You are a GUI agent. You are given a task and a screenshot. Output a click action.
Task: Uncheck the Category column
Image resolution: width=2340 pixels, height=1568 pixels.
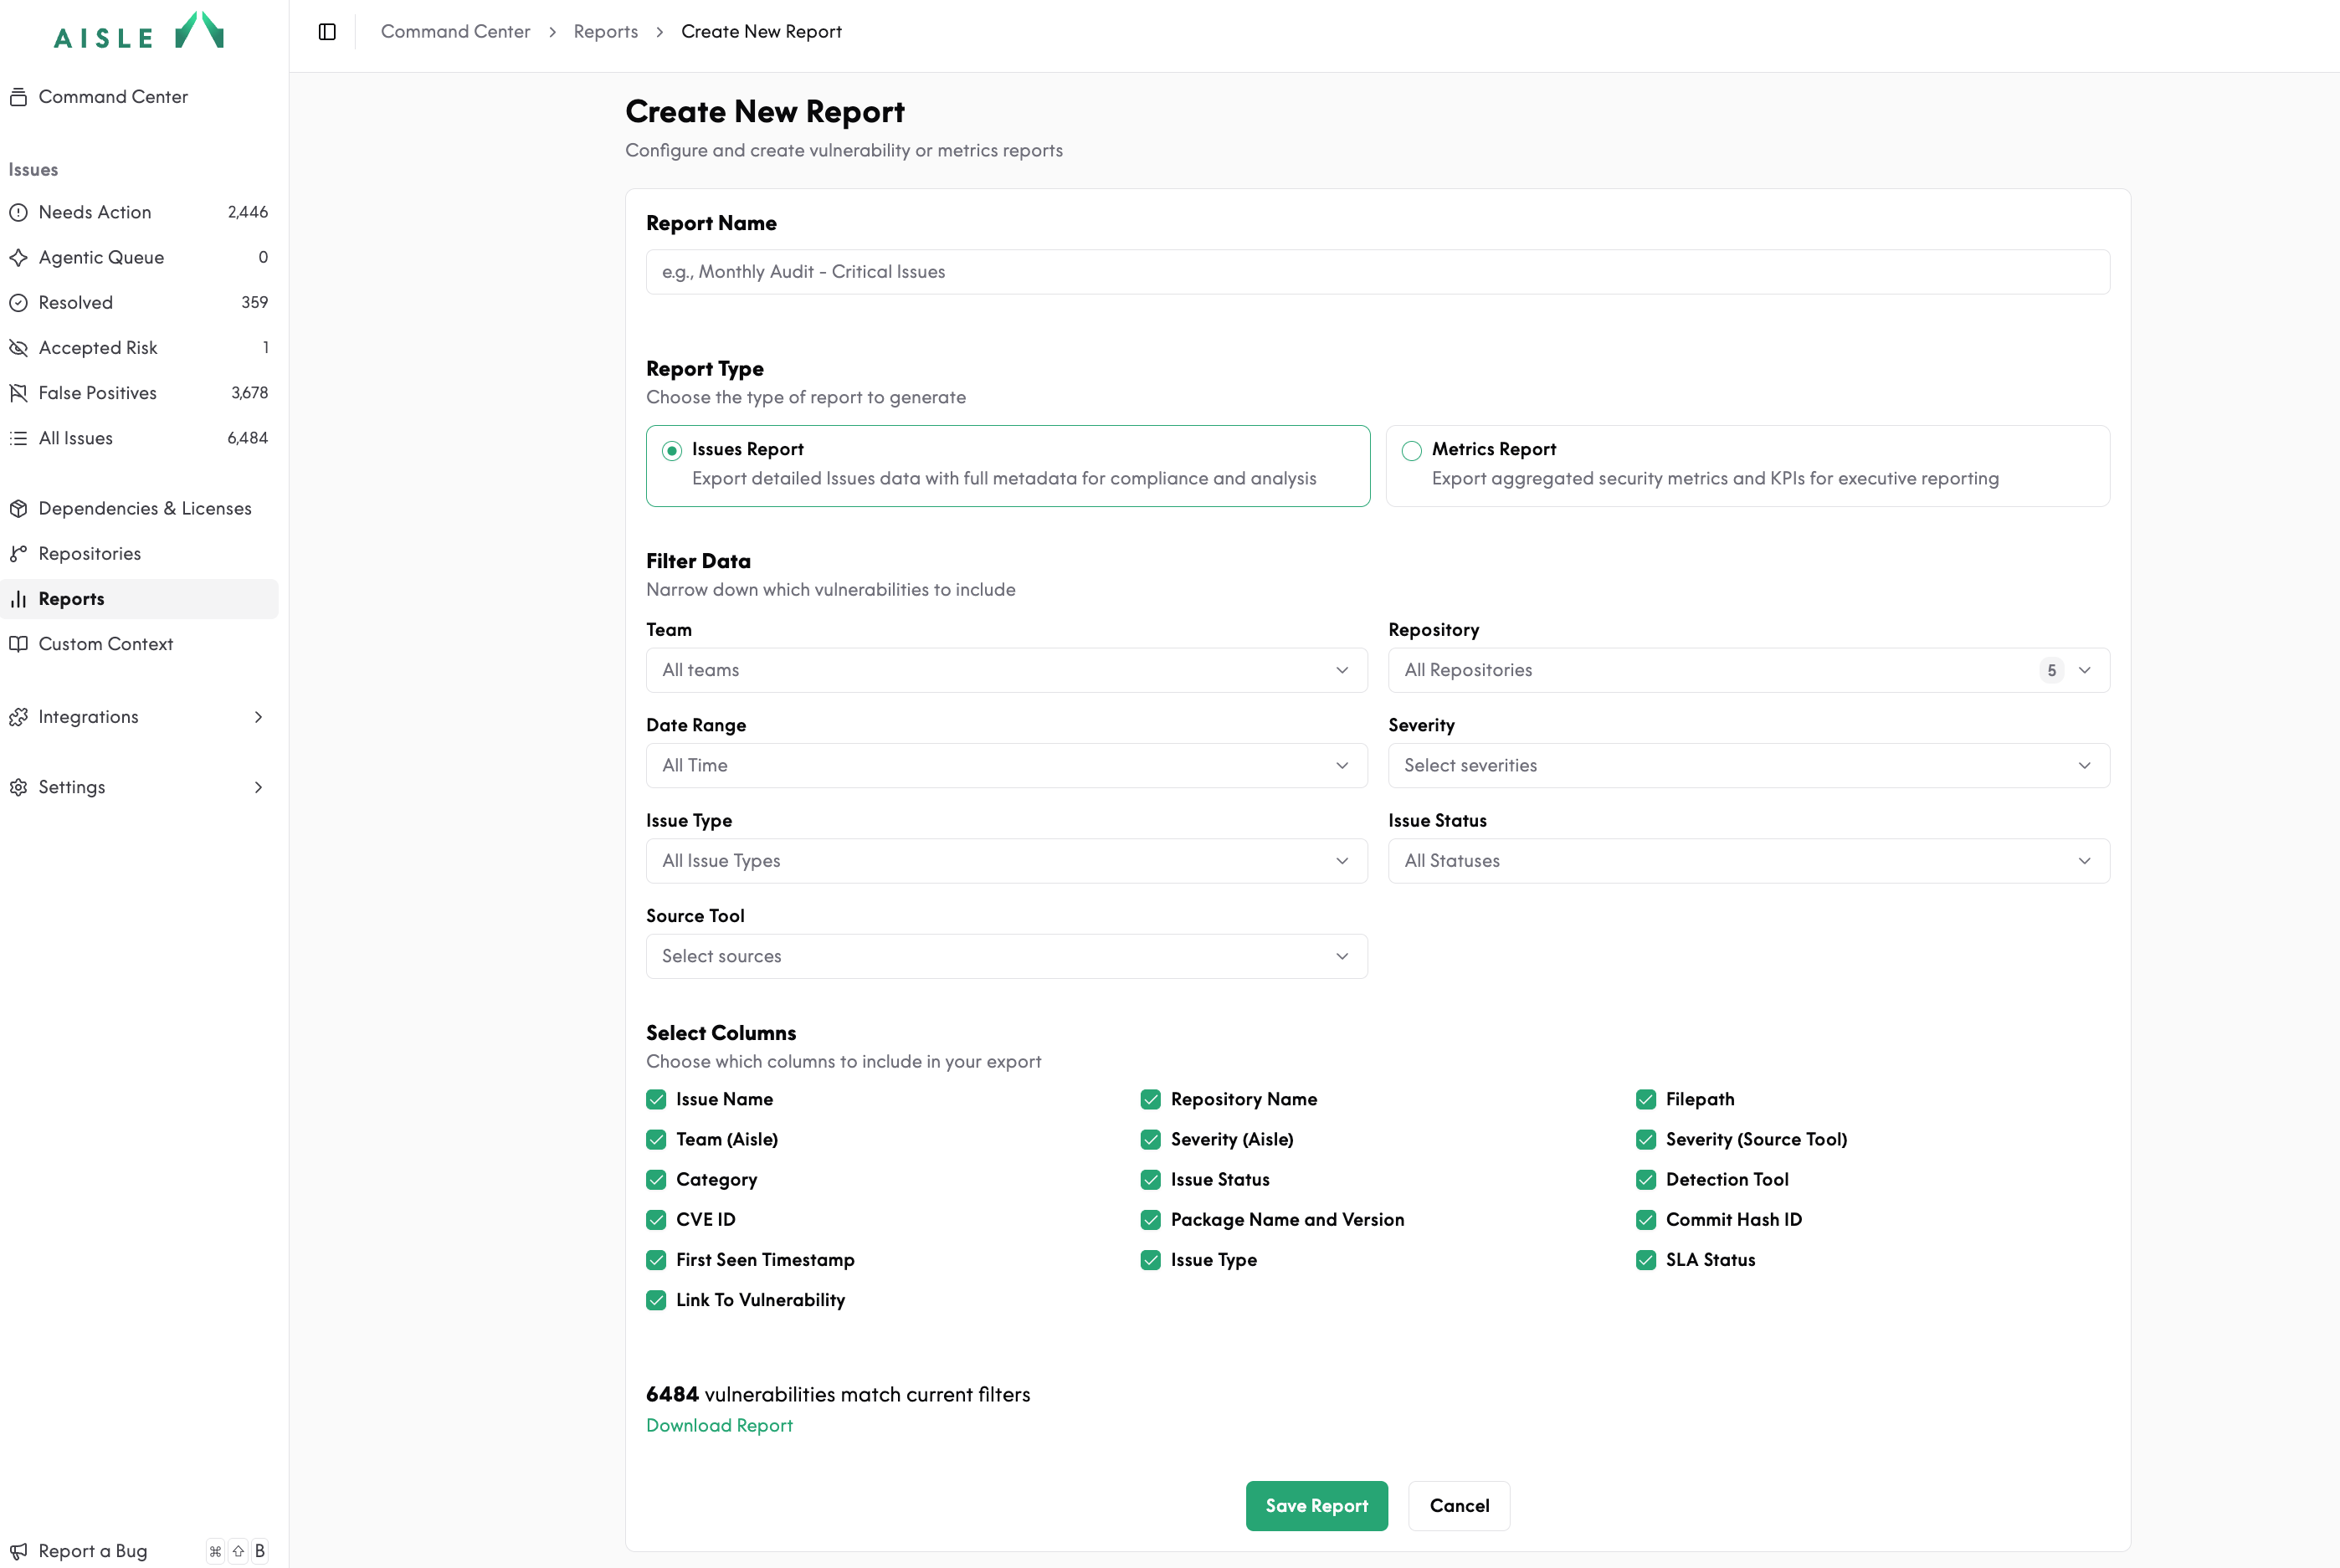tap(656, 1179)
